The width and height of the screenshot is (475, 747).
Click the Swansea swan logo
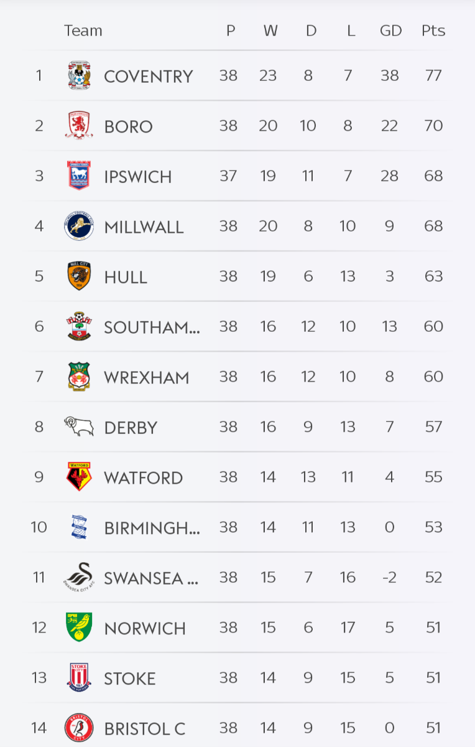click(x=79, y=577)
